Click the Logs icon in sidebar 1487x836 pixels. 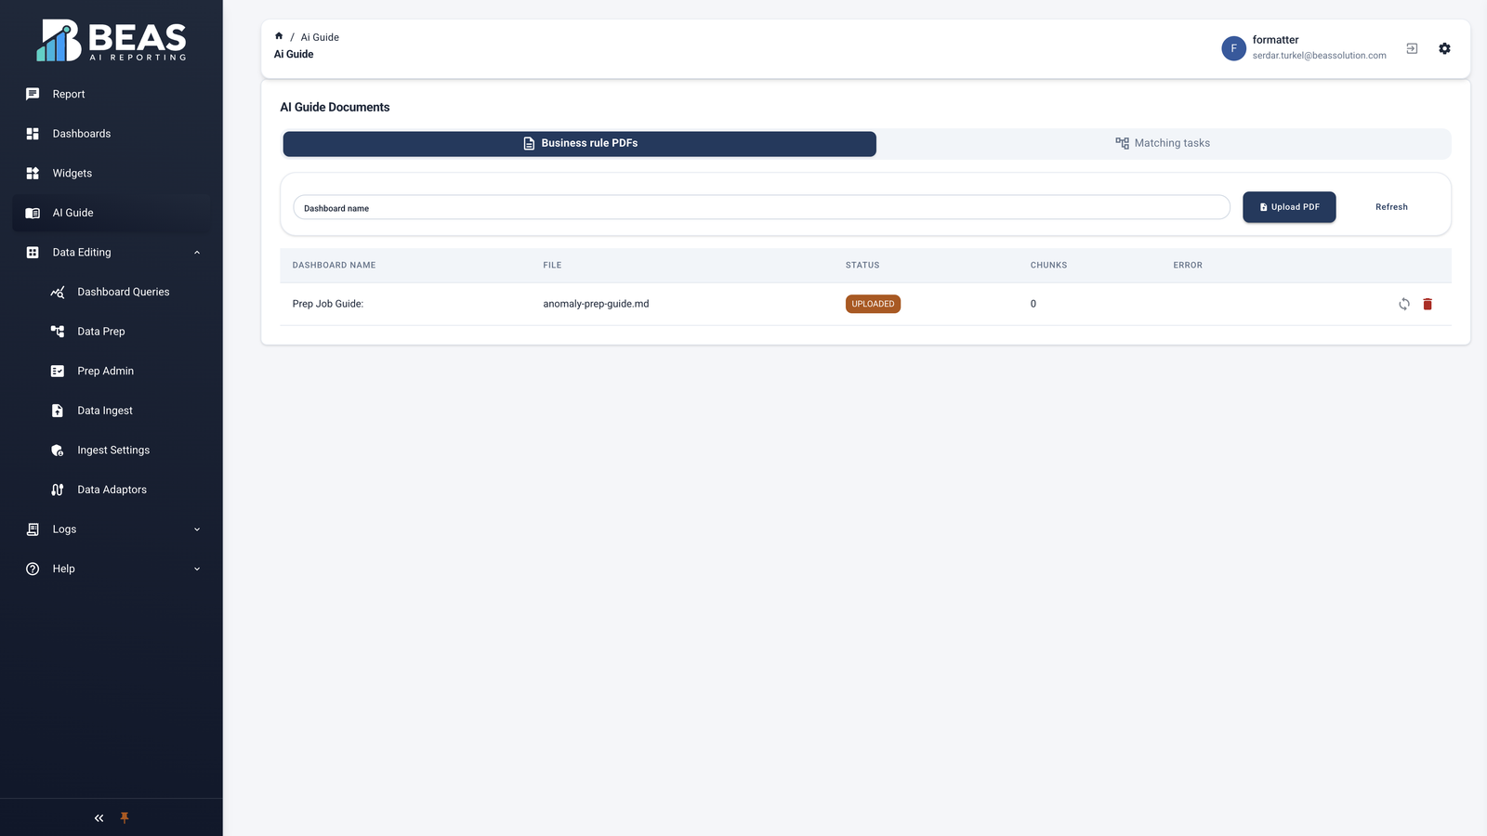point(33,529)
